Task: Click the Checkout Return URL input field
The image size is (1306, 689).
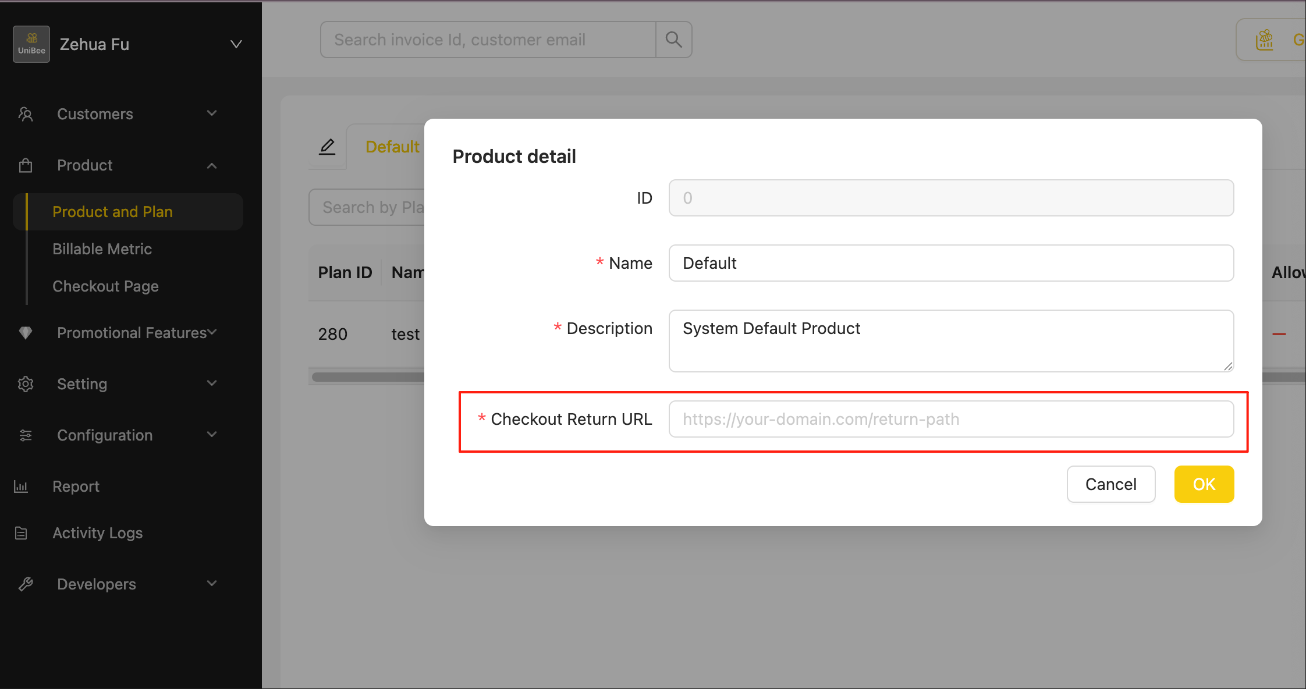Action: pos(951,419)
